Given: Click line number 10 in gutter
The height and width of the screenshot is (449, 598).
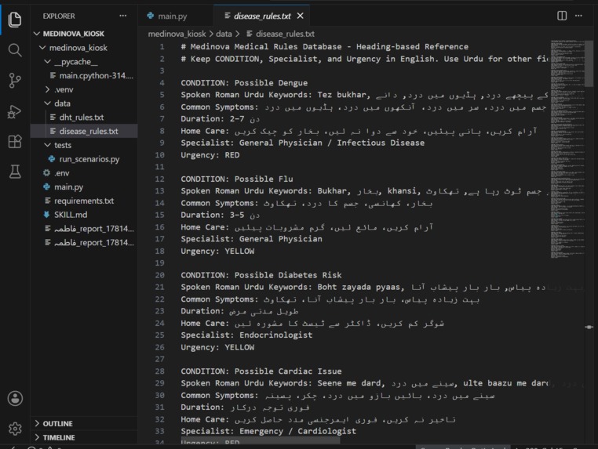Looking at the screenshot, I should pos(160,155).
